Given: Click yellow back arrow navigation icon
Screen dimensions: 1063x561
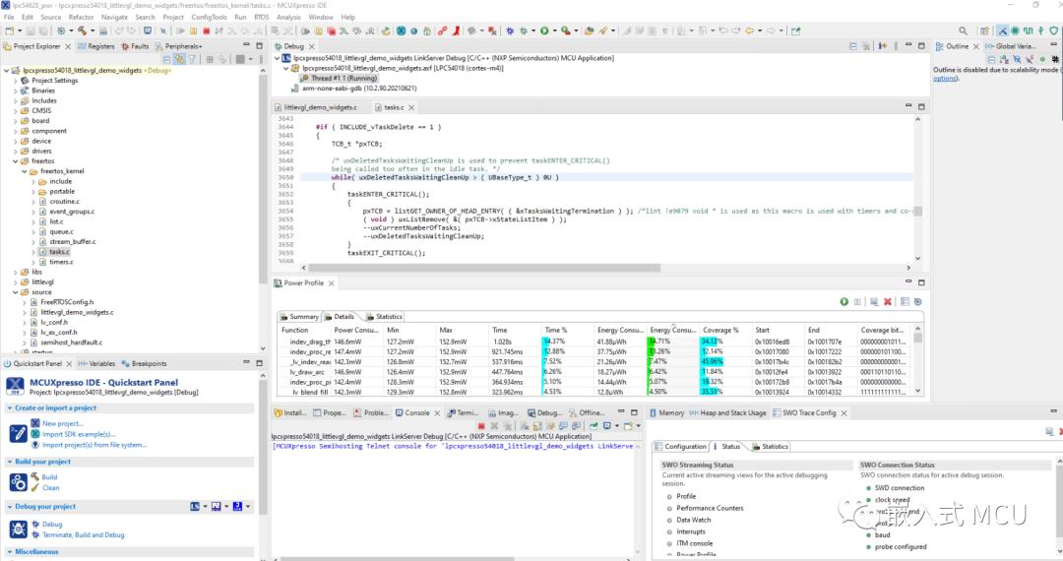Looking at the screenshot, I should point(749,31).
